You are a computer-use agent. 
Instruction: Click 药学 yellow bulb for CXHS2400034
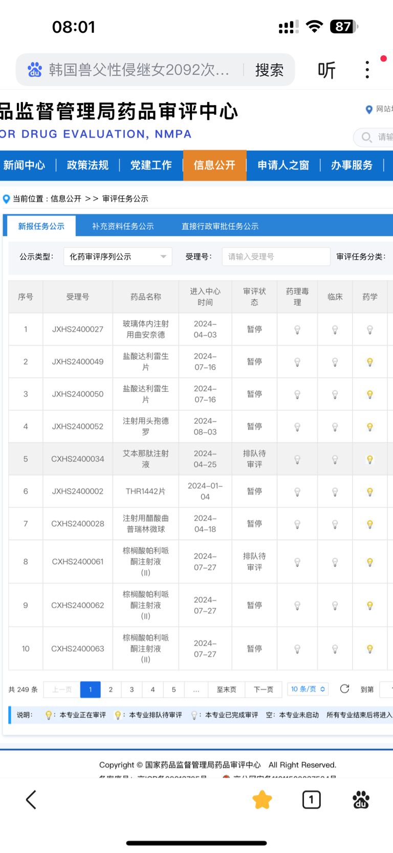coord(370,460)
